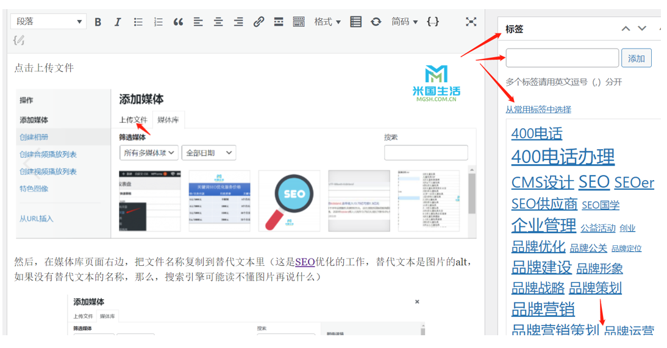Choose the 品牌营销 tag

543,310
